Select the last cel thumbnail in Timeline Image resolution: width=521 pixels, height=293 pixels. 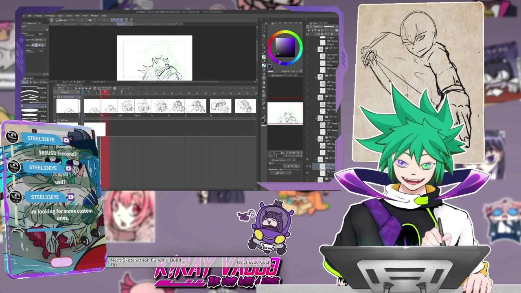pyautogui.click(x=245, y=106)
